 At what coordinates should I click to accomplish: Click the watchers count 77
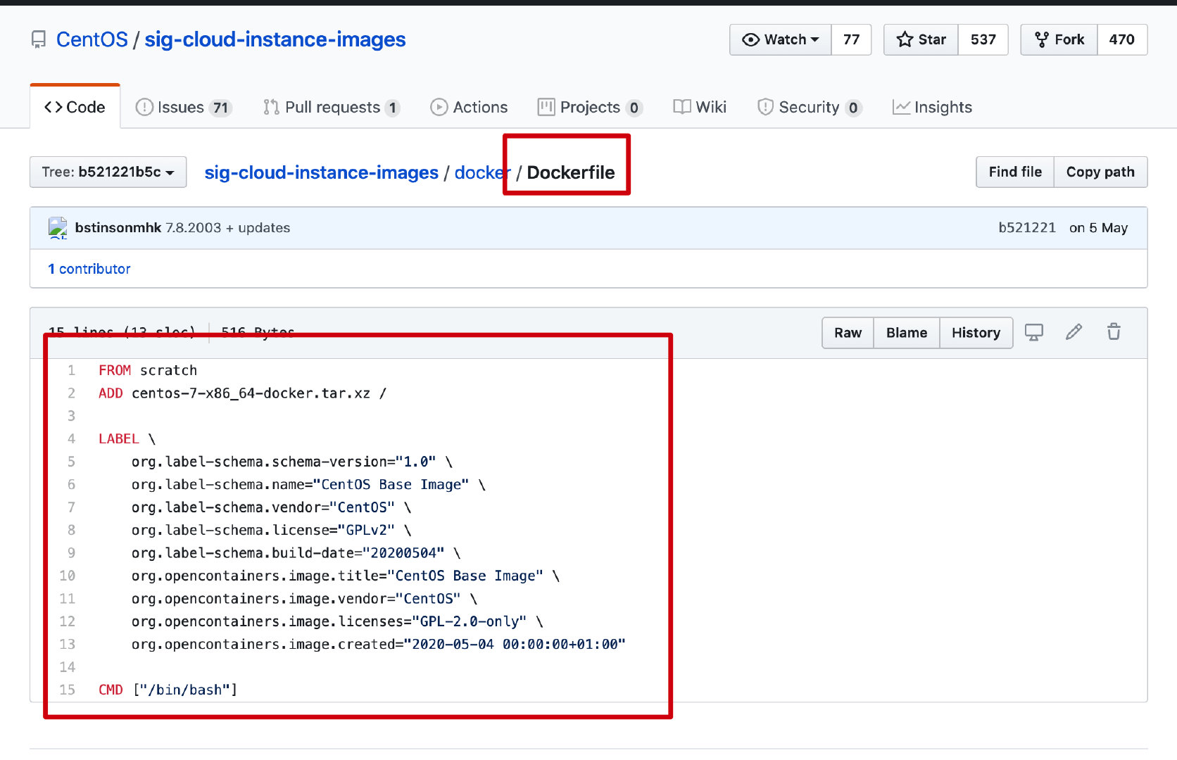[852, 39]
